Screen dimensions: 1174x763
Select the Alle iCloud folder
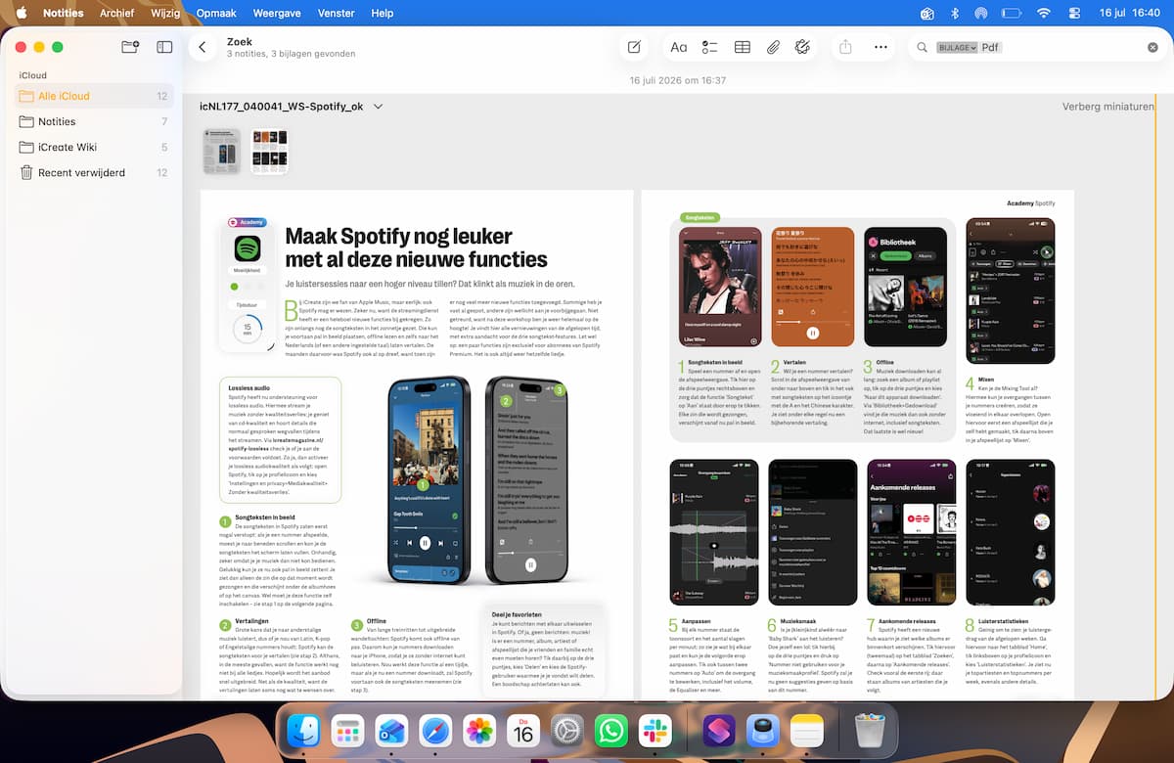[94, 96]
